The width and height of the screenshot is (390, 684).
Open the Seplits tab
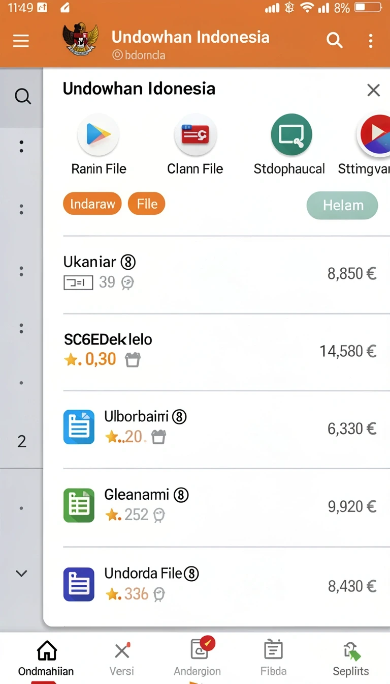351,659
